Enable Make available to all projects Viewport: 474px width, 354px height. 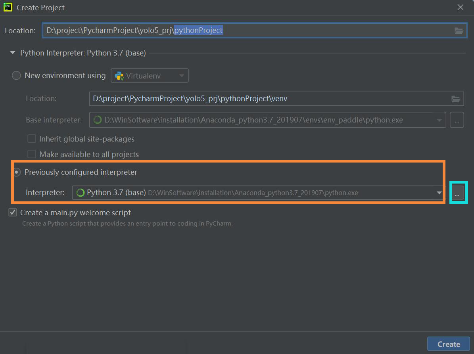click(x=32, y=154)
